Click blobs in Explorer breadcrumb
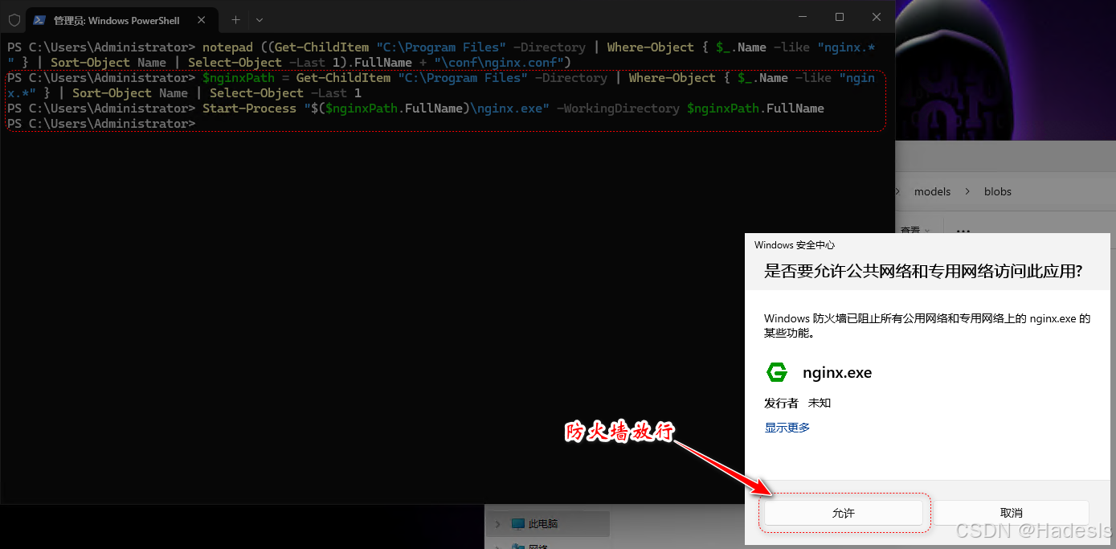 997,192
